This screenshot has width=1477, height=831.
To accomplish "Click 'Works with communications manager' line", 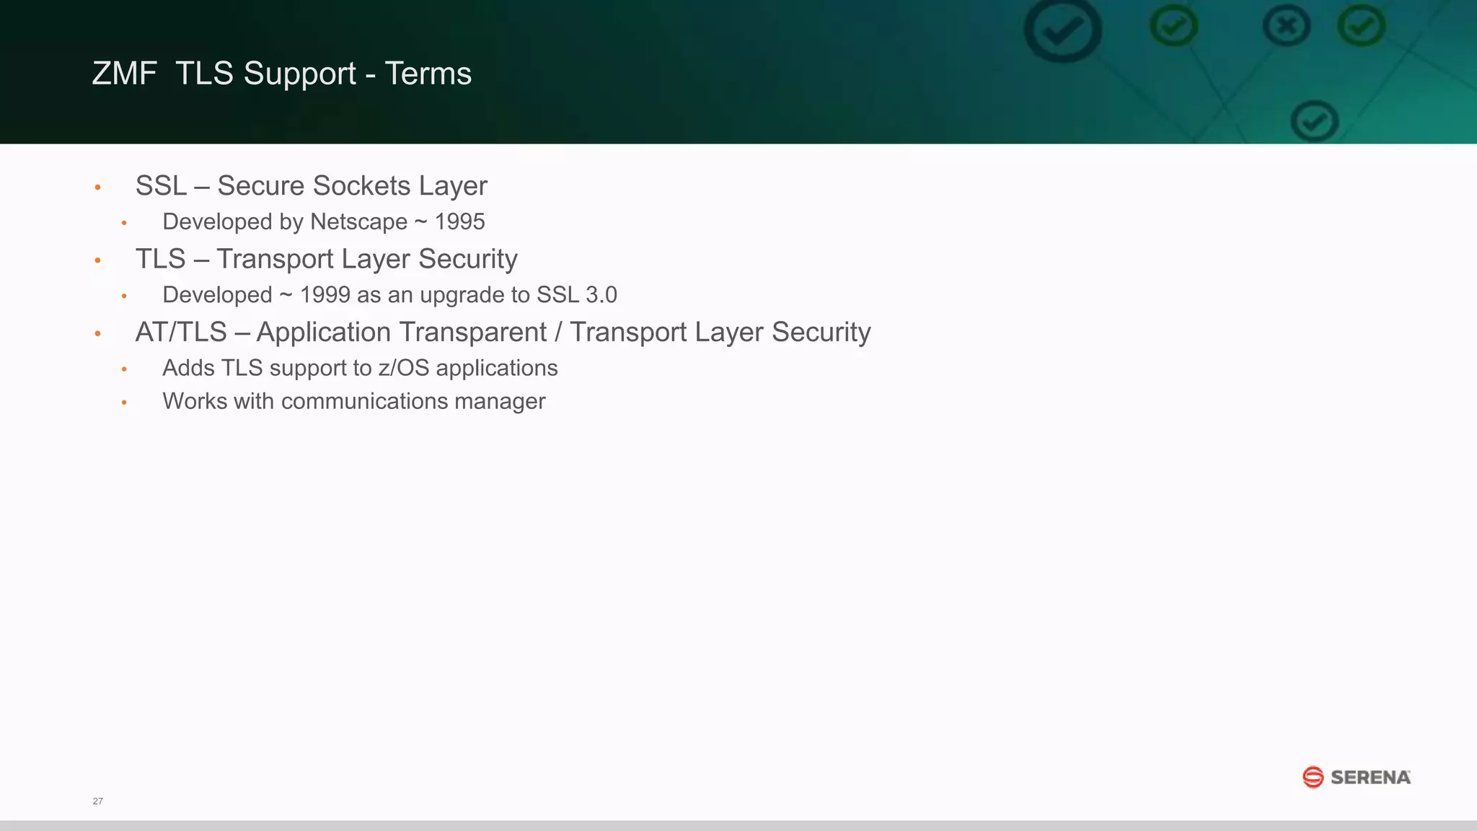I will click(x=354, y=401).
